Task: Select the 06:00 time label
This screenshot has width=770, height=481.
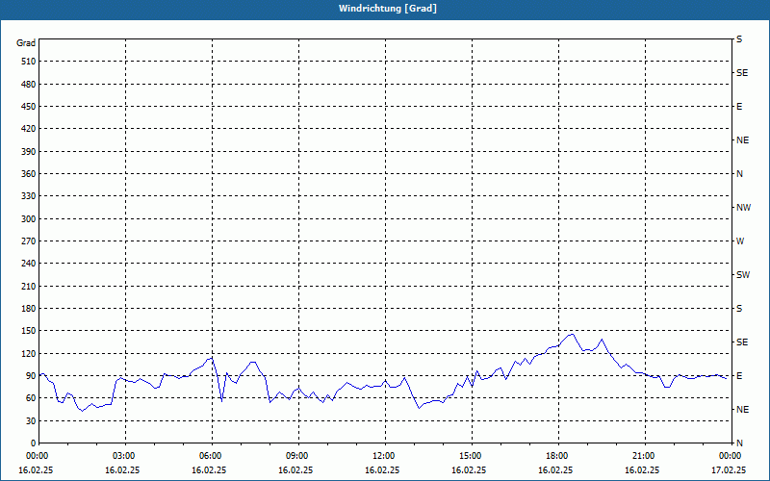Action: (209, 455)
